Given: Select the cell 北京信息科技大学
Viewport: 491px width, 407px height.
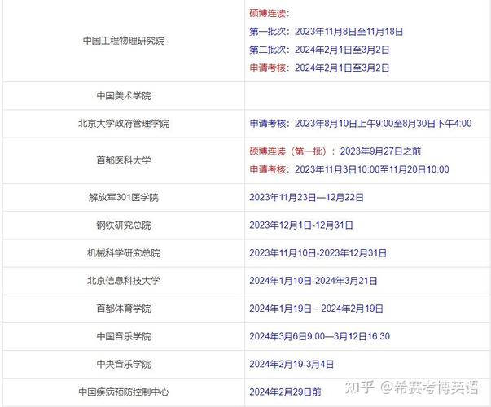Looking at the screenshot, I should (x=124, y=281).
